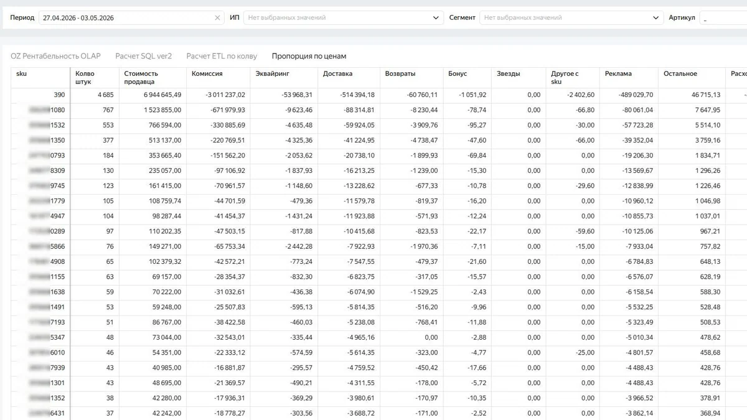Click bonus total -1 051,92

click(472, 95)
